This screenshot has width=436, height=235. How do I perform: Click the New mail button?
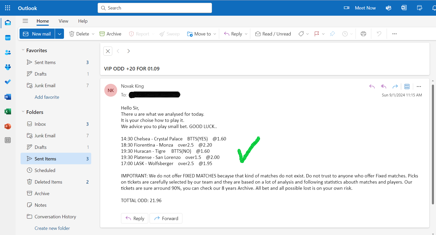[37, 34]
